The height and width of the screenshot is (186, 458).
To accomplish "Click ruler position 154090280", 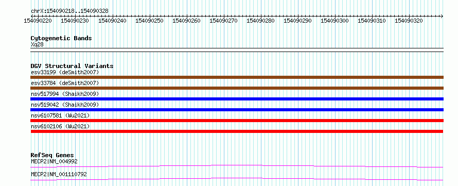I will tap(260, 21).
